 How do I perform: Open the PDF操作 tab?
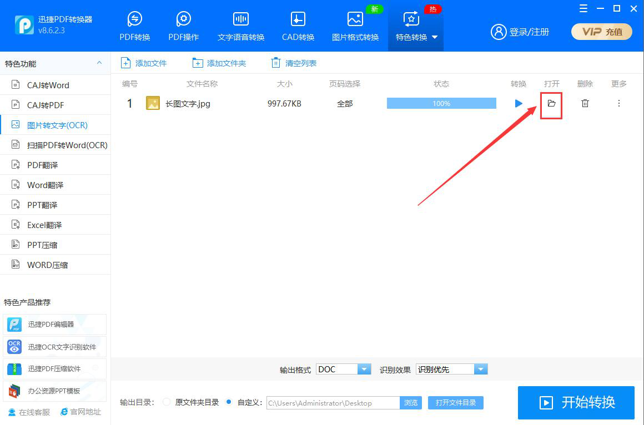[x=184, y=26]
